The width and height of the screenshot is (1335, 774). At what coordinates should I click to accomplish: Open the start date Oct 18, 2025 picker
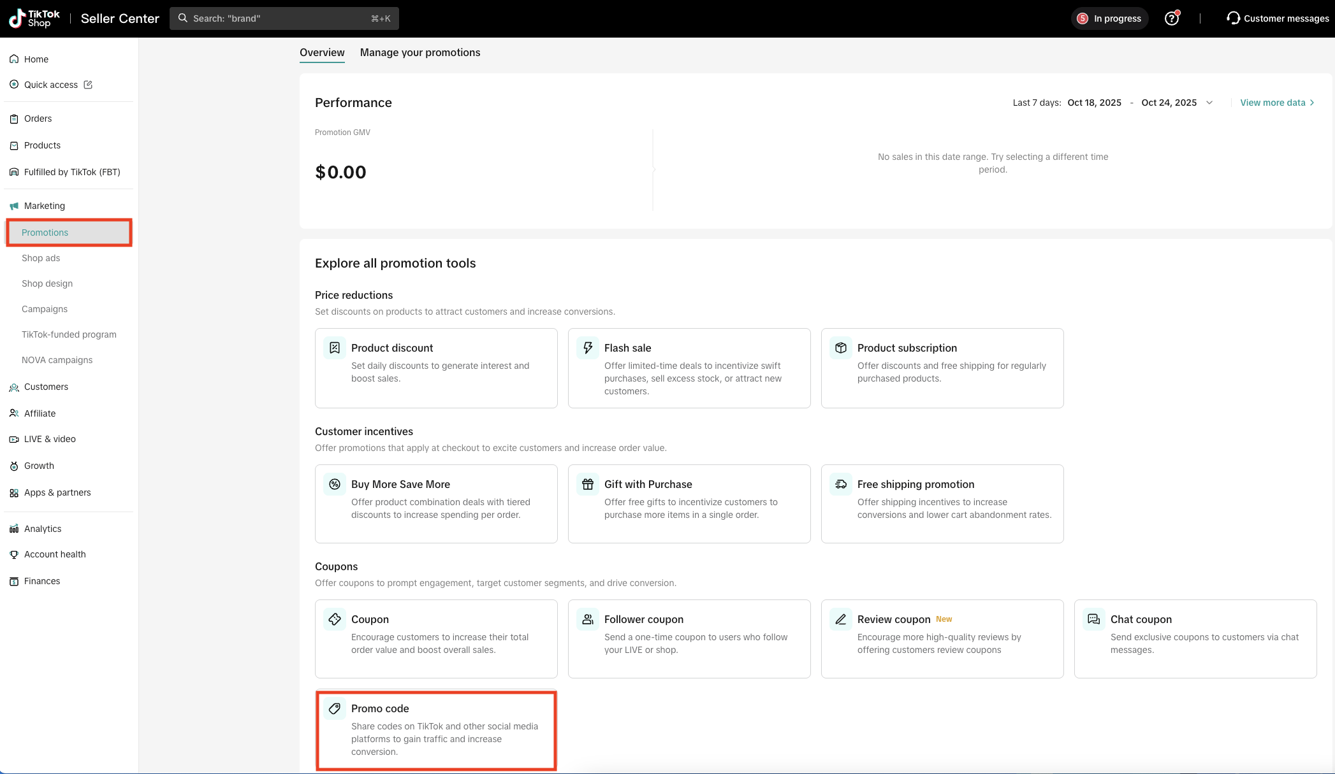(x=1094, y=103)
